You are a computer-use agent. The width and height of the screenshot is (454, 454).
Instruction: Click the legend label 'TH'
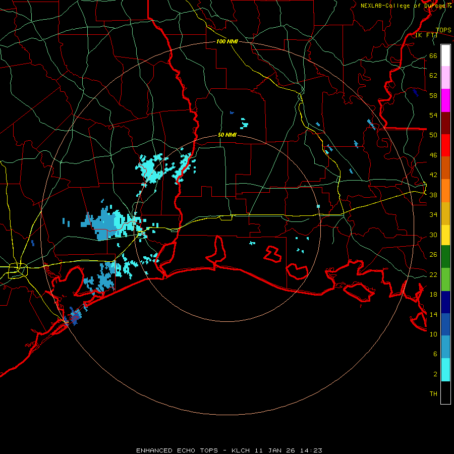[x=433, y=393]
